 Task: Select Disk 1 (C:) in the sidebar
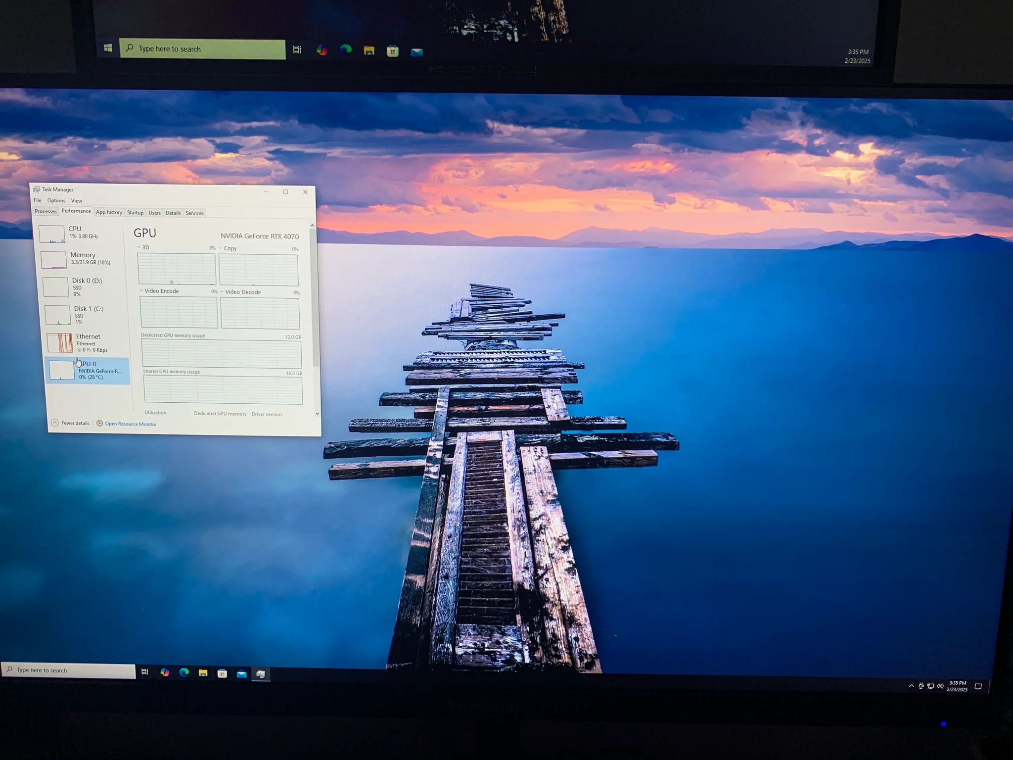(86, 315)
